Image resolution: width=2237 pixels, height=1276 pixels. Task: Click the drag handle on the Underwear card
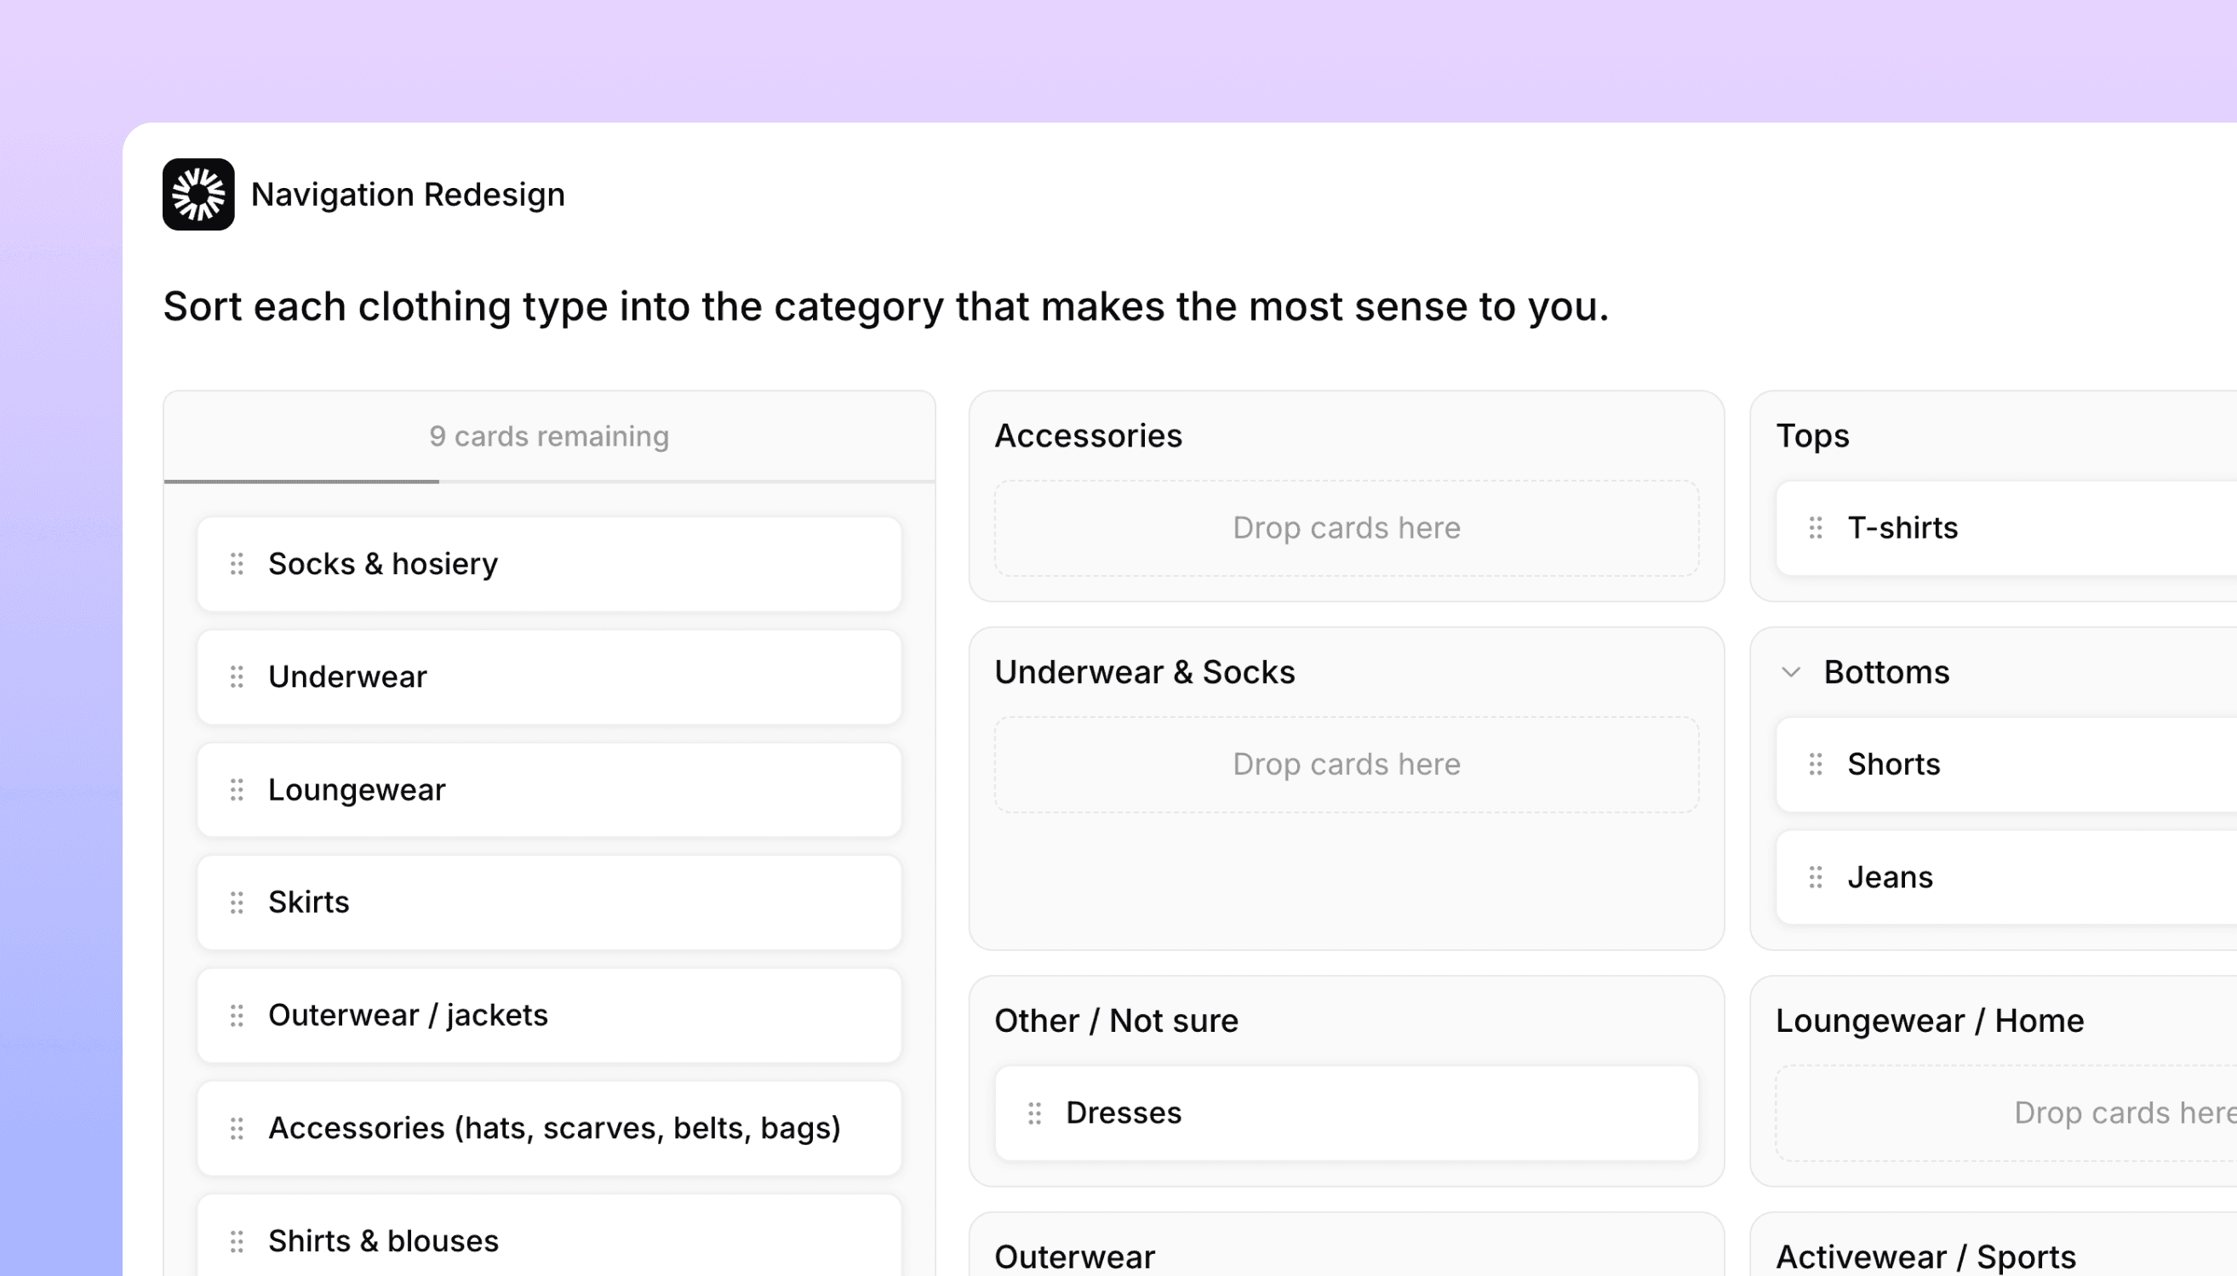[x=235, y=676]
